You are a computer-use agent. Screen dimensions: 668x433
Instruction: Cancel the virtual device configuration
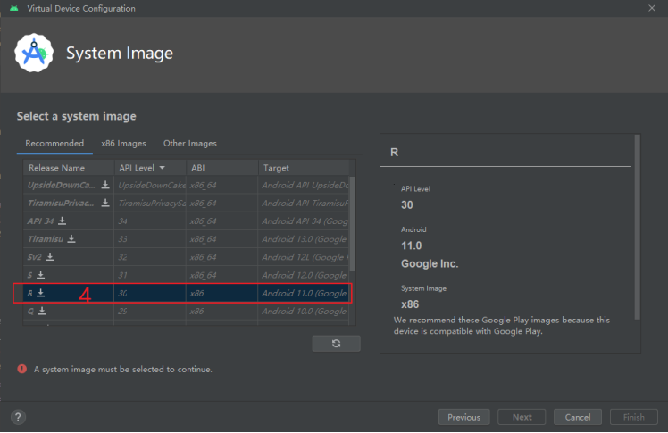click(578, 417)
